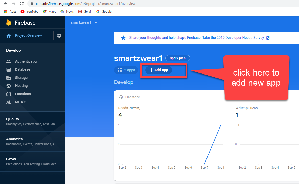Click the external link icon after survey
The image size is (299, 184).
pos(268,38)
